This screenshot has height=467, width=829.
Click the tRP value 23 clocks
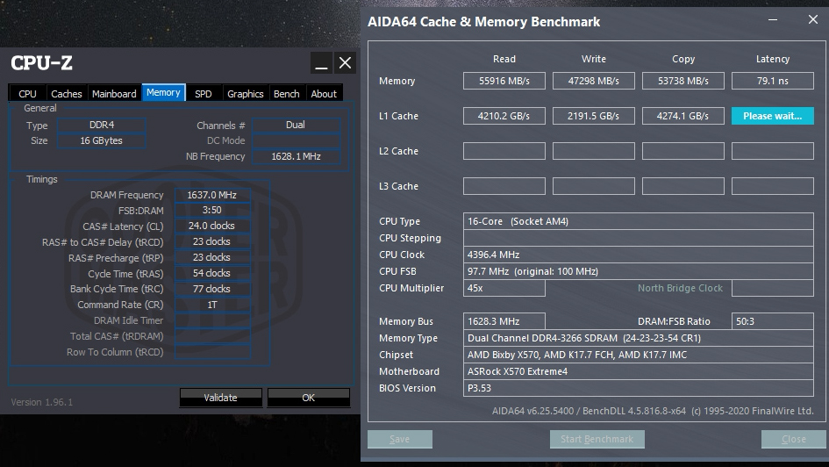click(212, 257)
